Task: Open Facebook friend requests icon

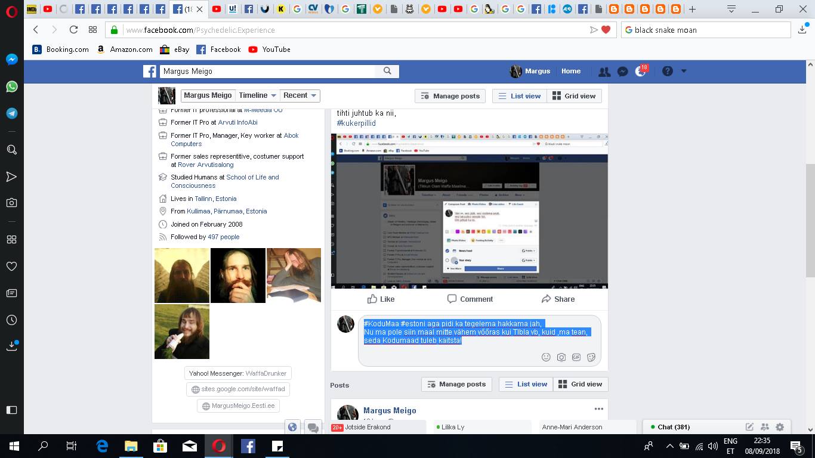Action: [604, 72]
